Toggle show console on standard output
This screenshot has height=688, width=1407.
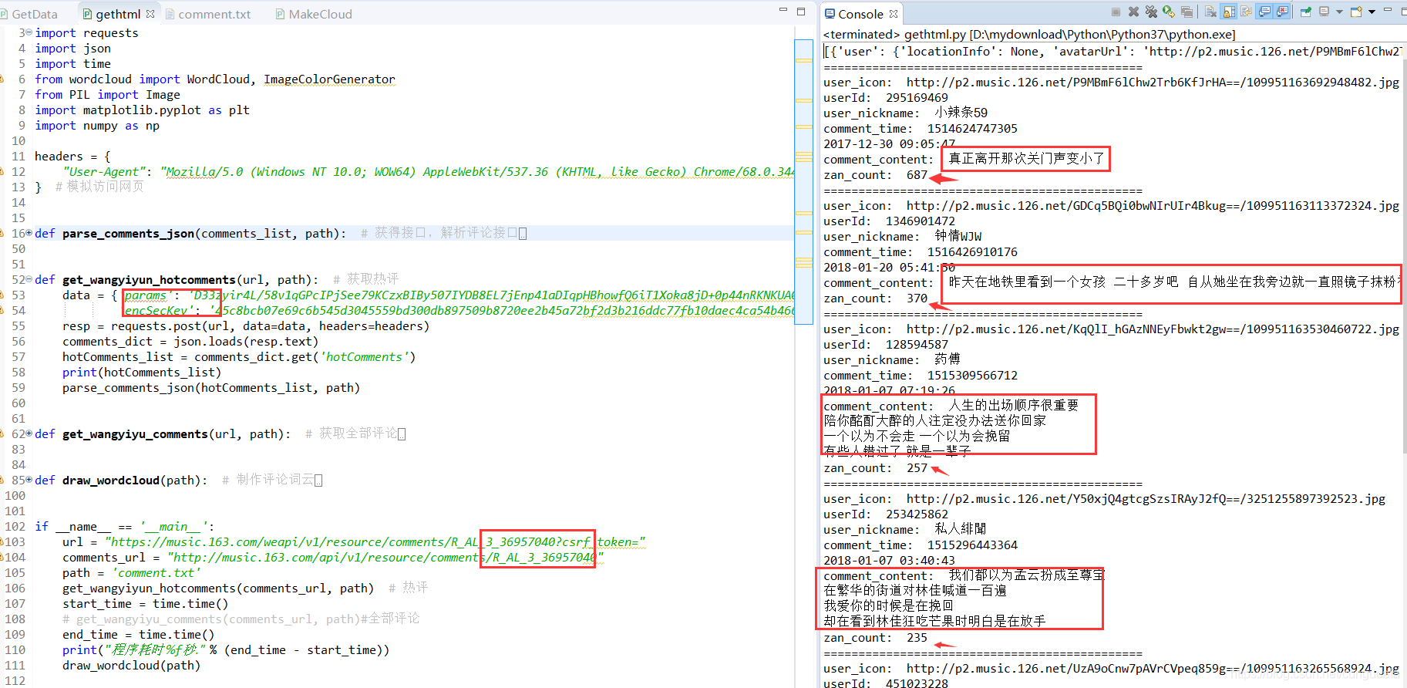click(1264, 12)
